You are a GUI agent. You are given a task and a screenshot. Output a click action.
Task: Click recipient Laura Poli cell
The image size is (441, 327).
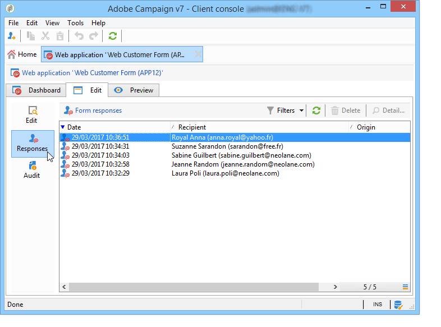pyautogui.click(x=226, y=173)
